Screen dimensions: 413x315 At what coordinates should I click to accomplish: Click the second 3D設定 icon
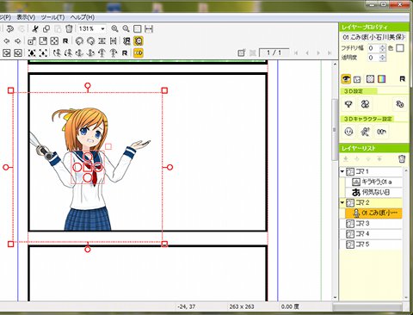click(365, 104)
